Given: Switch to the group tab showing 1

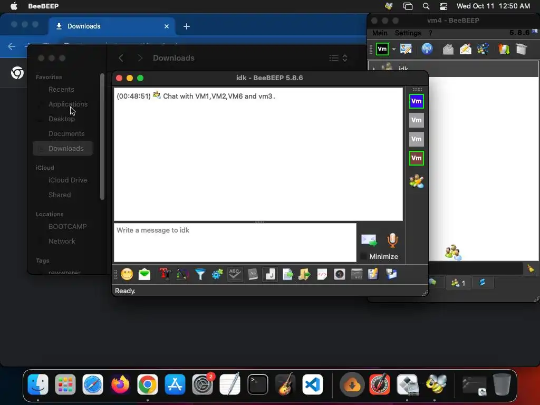Looking at the screenshot, I should tap(458, 283).
